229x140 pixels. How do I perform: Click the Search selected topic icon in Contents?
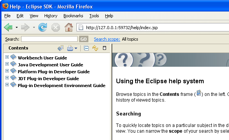pos(61,48)
